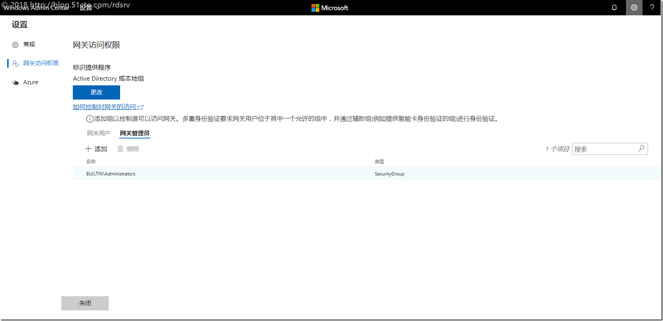Switch to the 网关管理员 tab
This screenshot has height=321, width=663.
tap(135, 133)
